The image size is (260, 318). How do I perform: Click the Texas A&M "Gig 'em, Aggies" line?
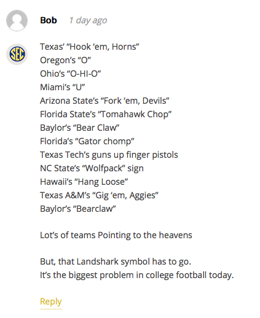(100, 195)
